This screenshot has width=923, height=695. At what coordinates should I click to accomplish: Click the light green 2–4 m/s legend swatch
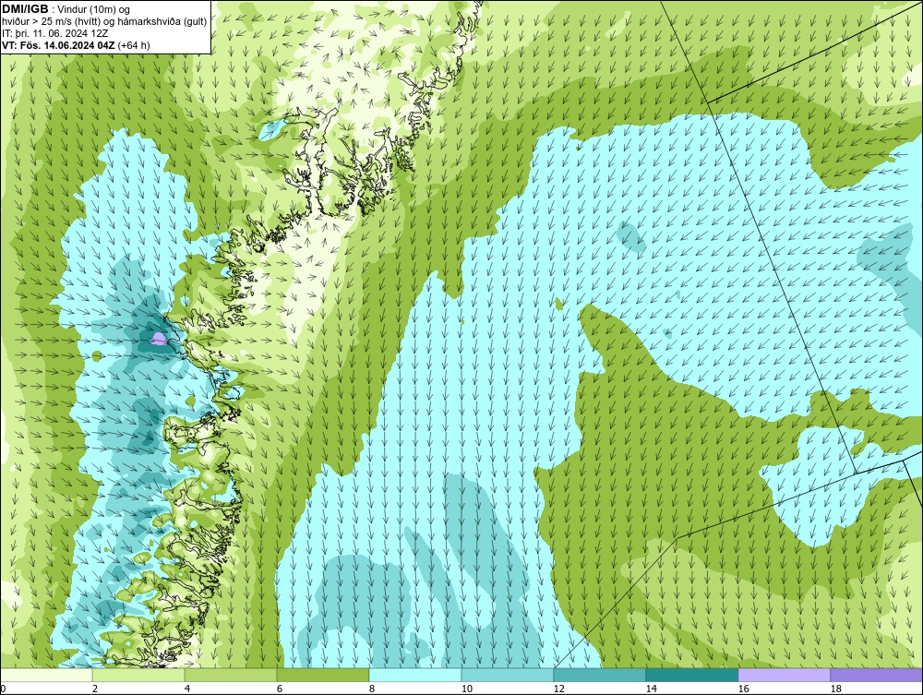(x=138, y=675)
